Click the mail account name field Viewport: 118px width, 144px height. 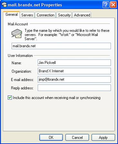point(61,46)
